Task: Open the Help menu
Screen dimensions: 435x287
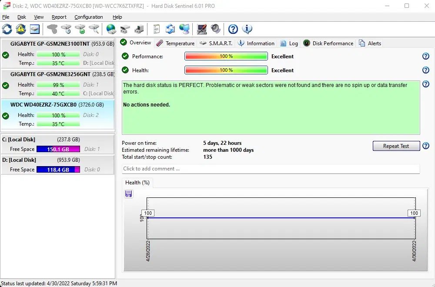Action: 117,17
